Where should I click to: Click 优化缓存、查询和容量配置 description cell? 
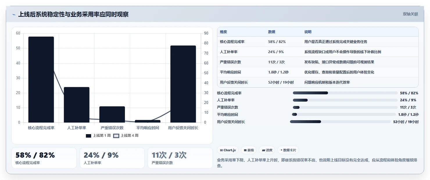pos(339,72)
